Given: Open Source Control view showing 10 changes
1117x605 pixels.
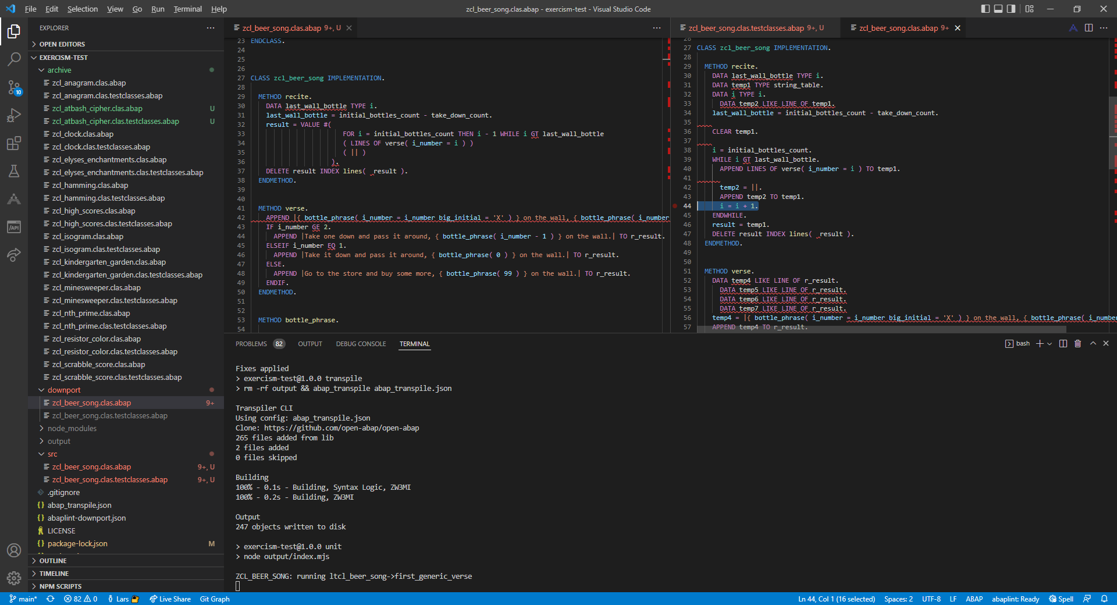Looking at the screenshot, I should click(14, 87).
